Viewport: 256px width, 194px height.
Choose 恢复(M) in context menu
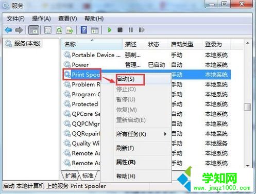[135, 110]
